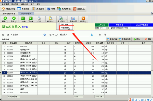153x101 pixels.
Task: Select 导入明细 menu entry
Action: [x=65, y=24]
